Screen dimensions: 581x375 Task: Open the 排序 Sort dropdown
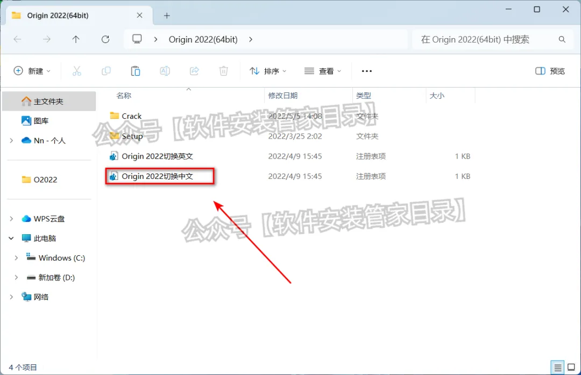click(x=268, y=71)
